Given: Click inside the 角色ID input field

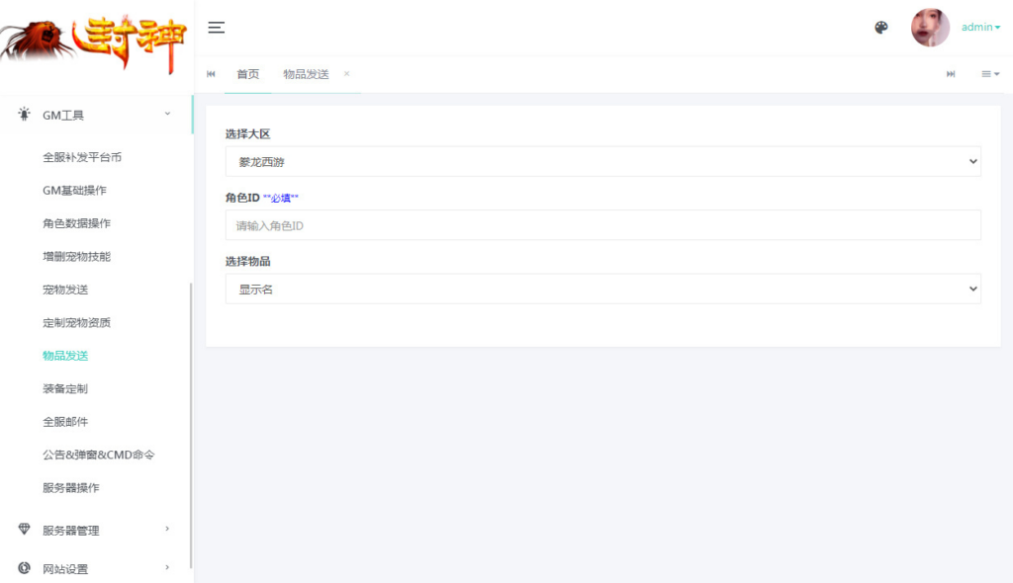Looking at the screenshot, I should (x=603, y=225).
